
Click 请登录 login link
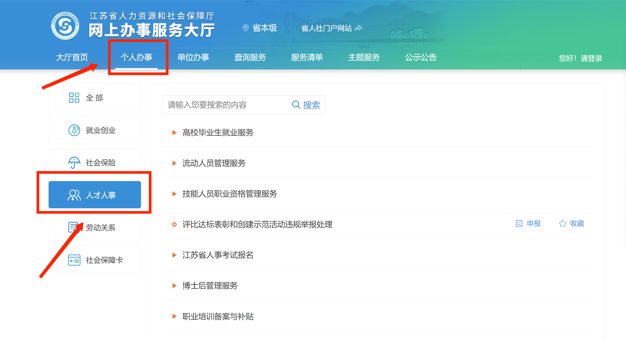pos(591,58)
